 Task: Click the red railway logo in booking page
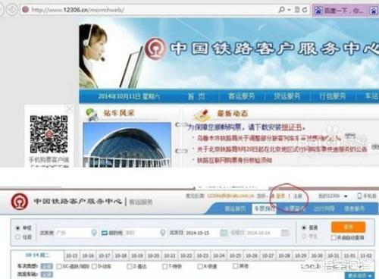[20, 202]
